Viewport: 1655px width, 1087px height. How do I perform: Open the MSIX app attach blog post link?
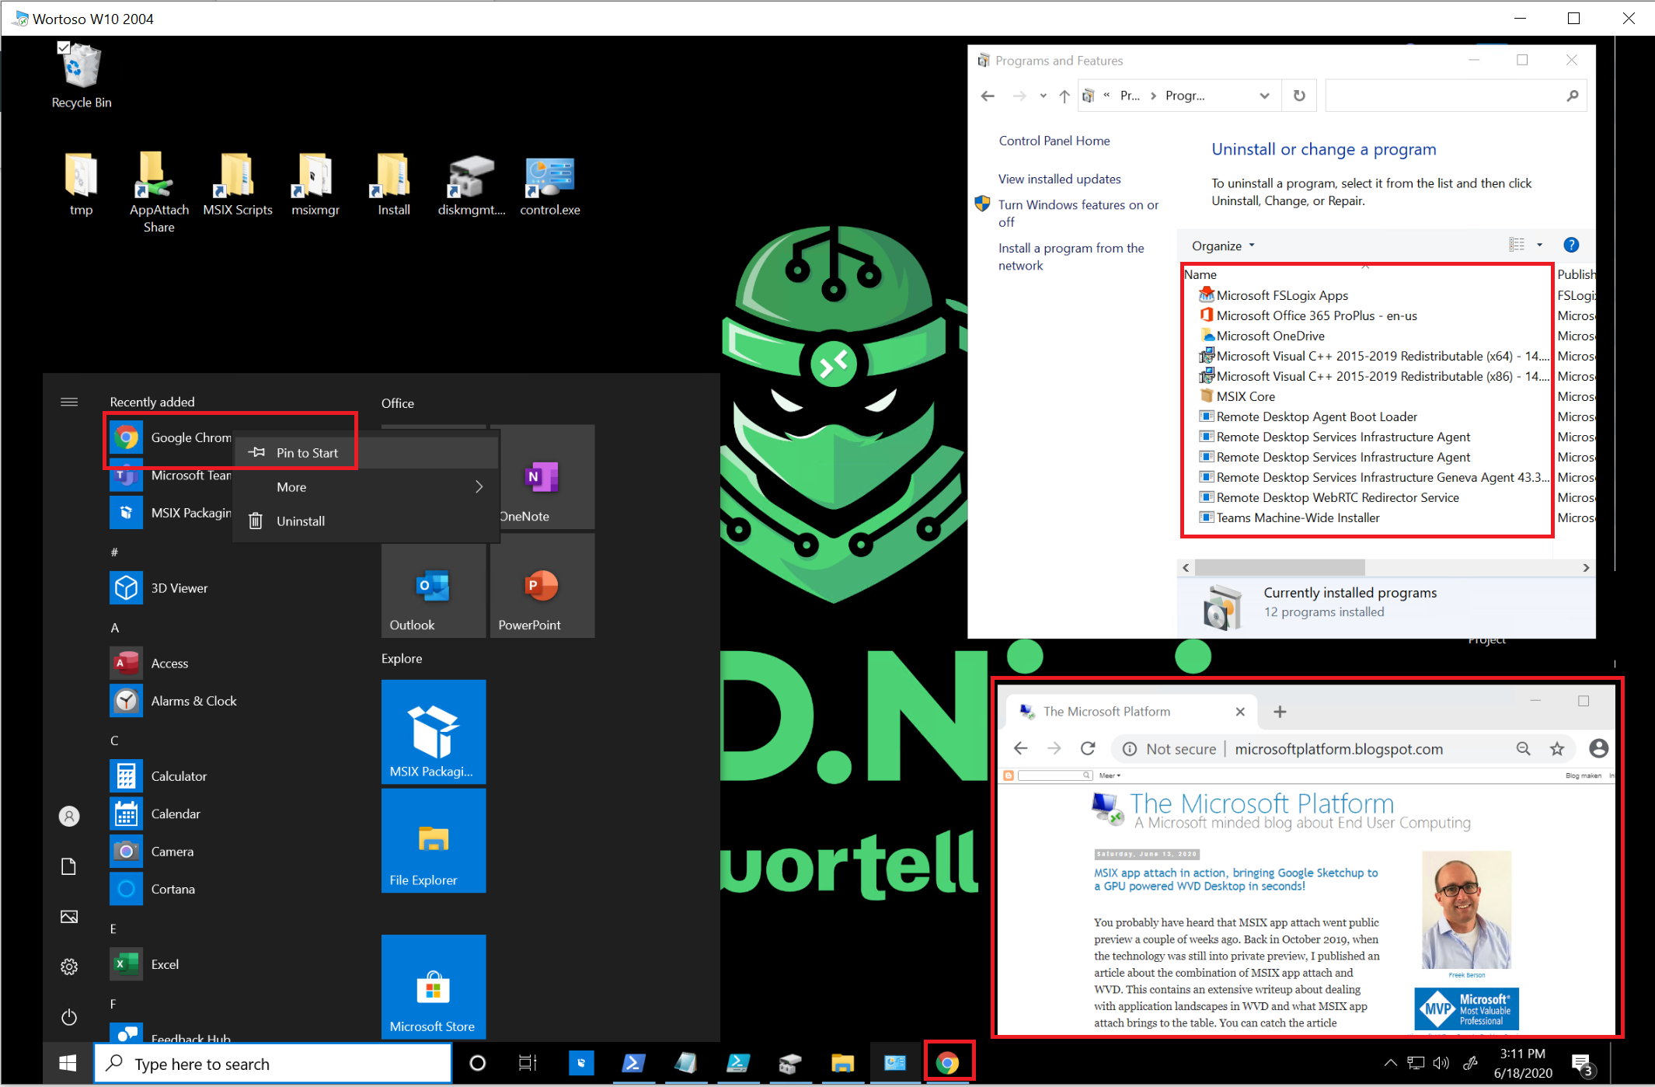point(1235,880)
